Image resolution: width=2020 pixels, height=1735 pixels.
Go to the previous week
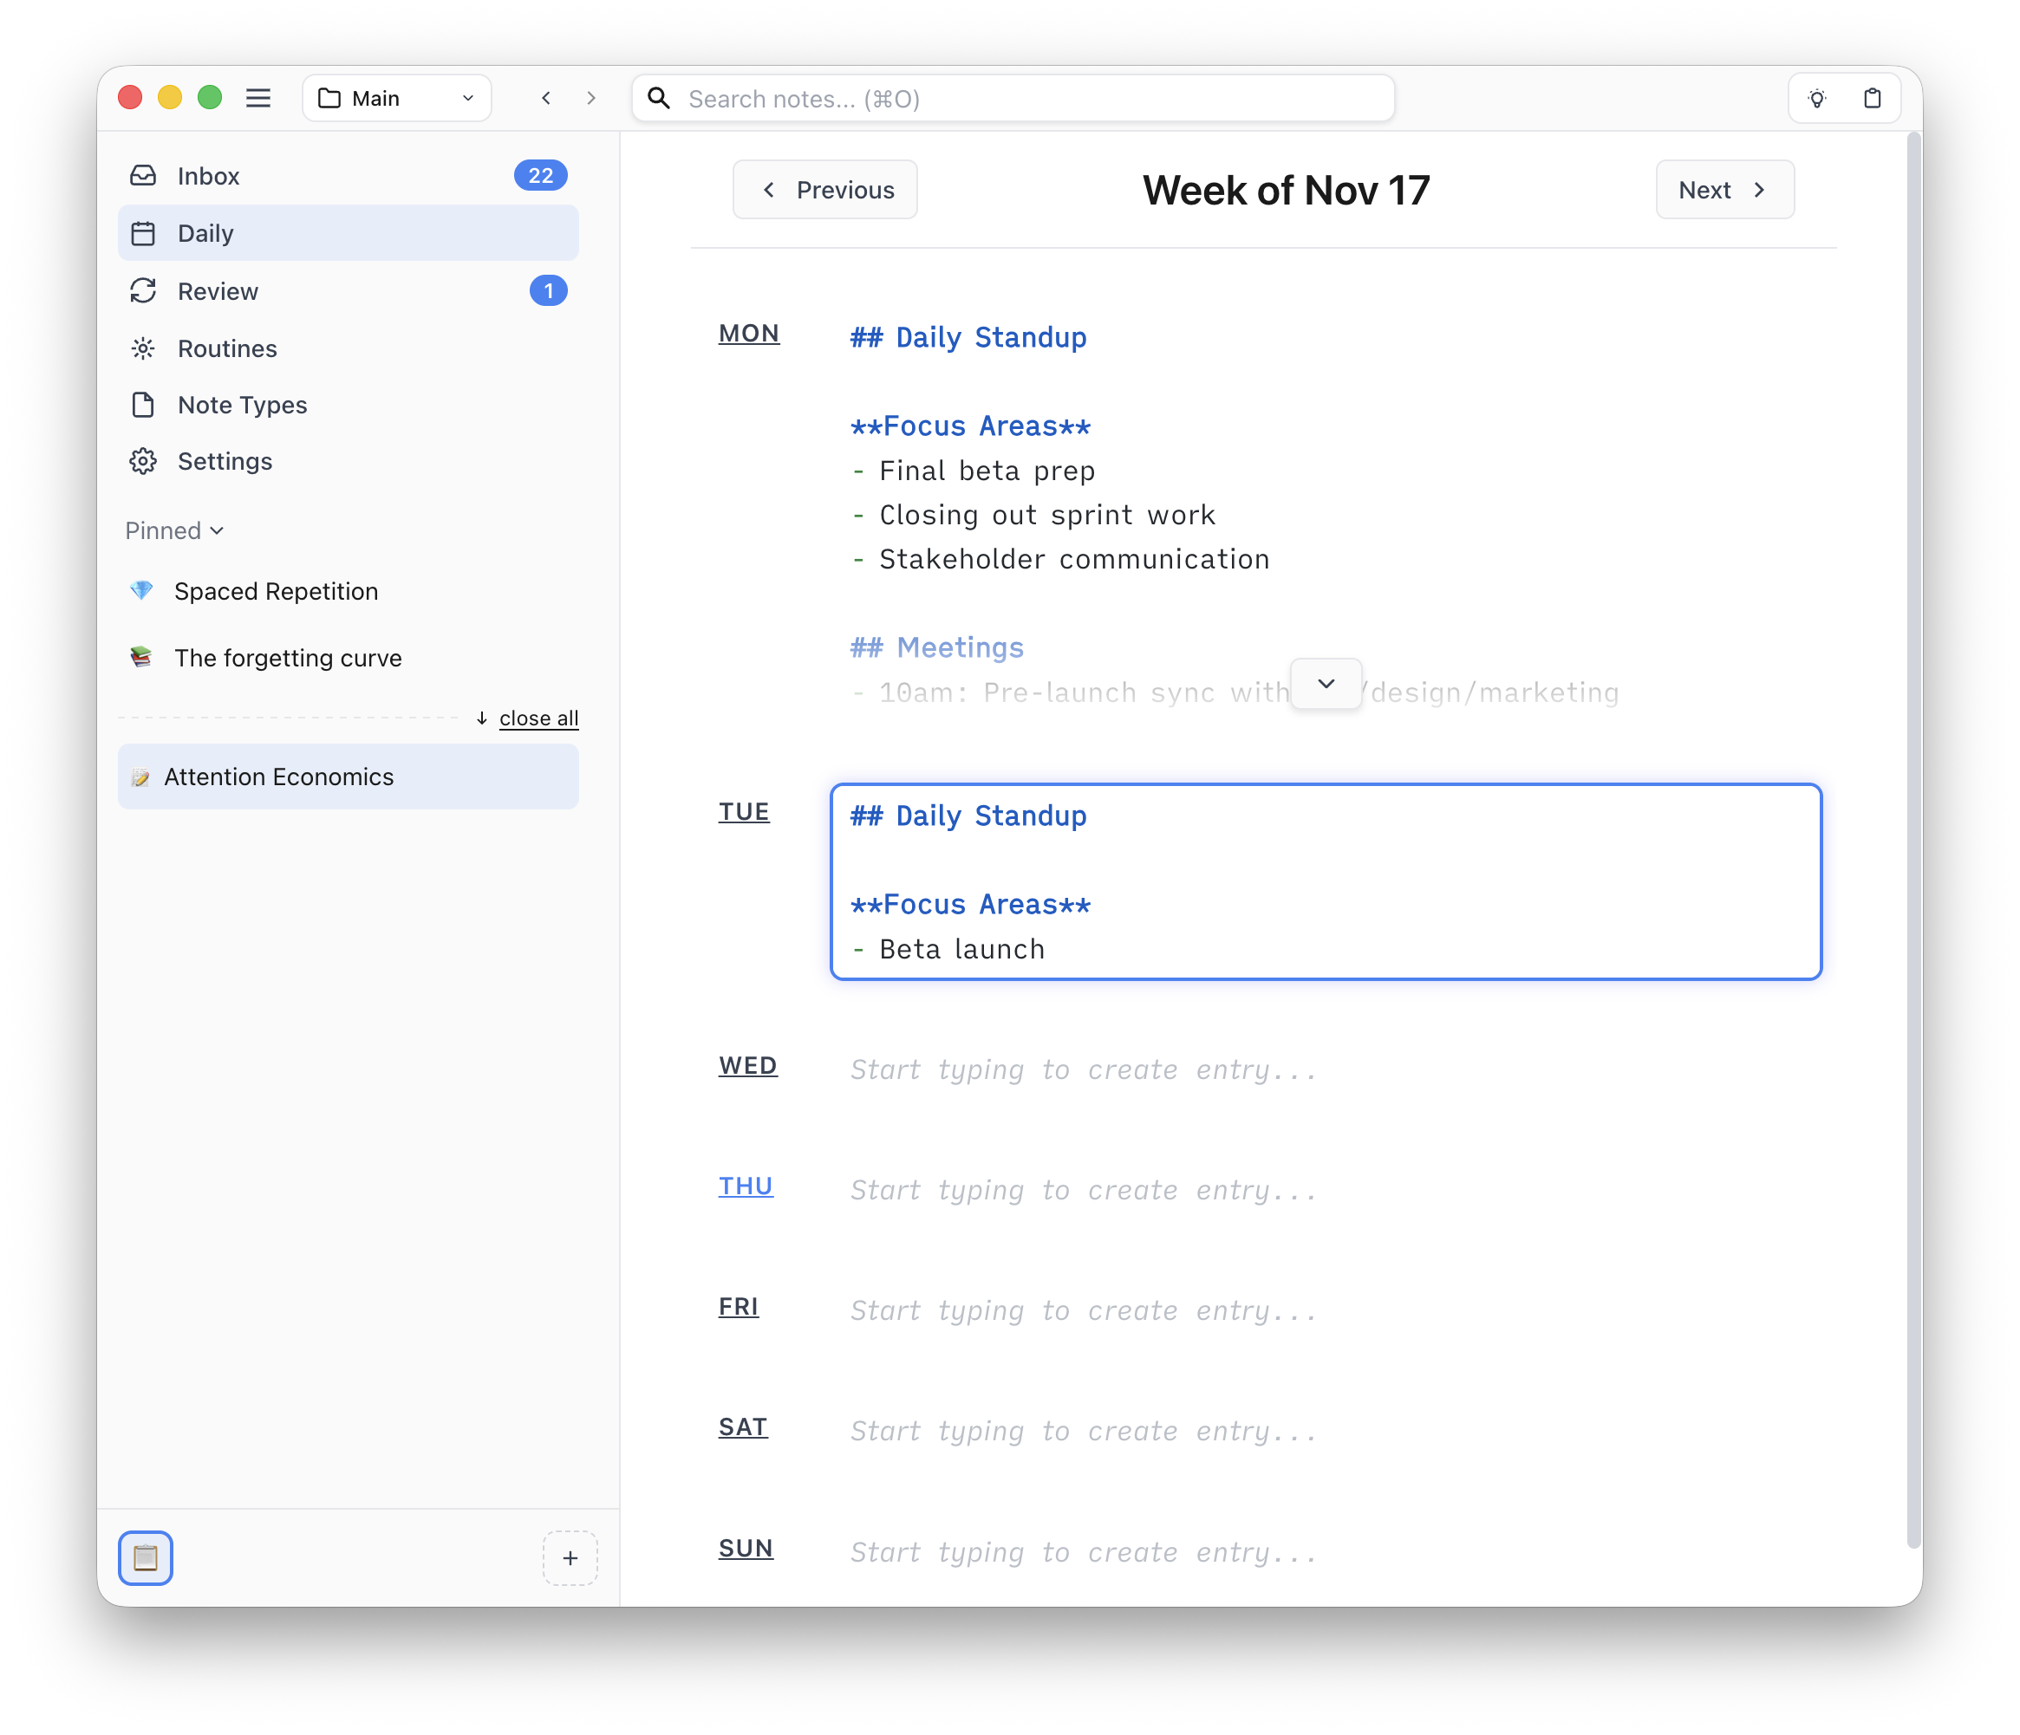(x=824, y=189)
